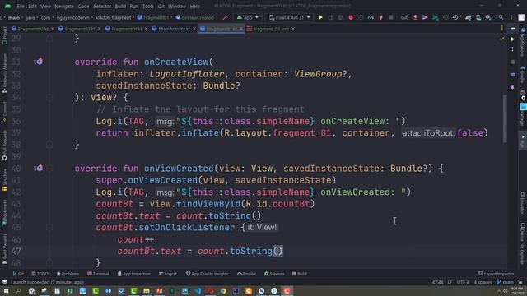Open the Refactor menu

pyautogui.click(x=102, y=6)
